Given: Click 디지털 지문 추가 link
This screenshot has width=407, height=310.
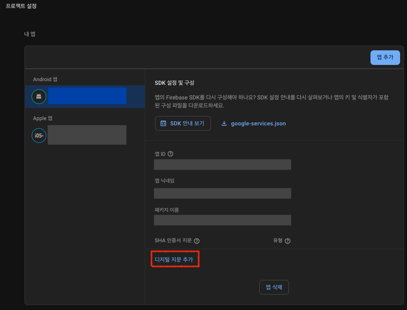Looking at the screenshot, I should tap(174, 259).
